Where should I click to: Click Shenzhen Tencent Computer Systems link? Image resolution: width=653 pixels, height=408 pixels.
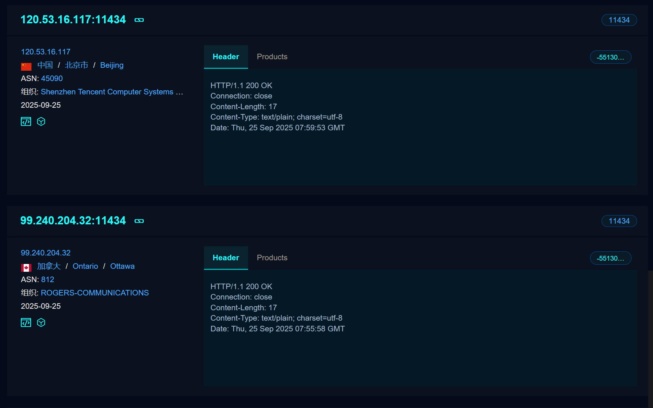107,92
